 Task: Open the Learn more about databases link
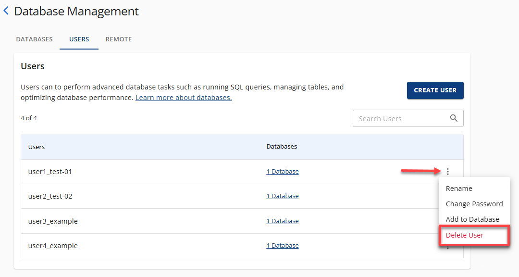point(183,97)
